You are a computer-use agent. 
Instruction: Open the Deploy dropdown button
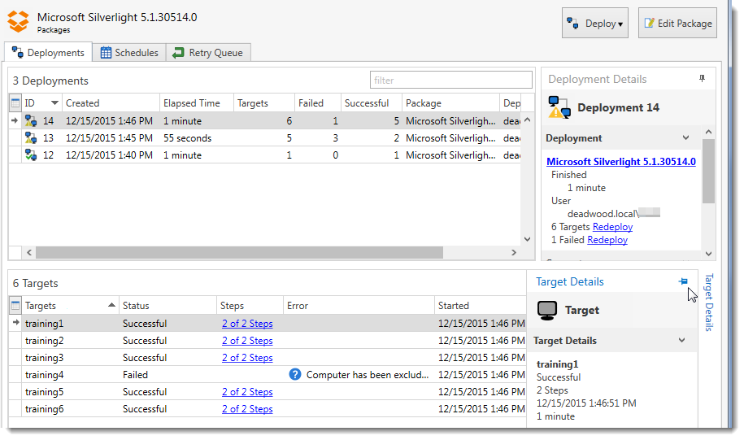click(x=594, y=24)
